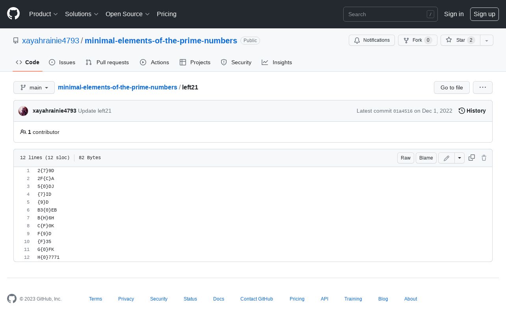This screenshot has height=323, width=506.
Task: Open the Pull requests tab
Action: coord(107,62)
